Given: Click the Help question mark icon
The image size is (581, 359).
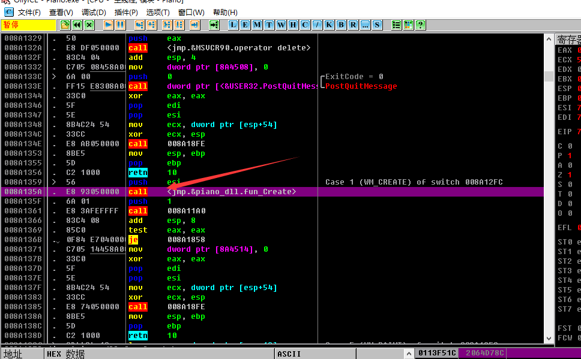Looking at the screenshot, I should click(420, 25).
